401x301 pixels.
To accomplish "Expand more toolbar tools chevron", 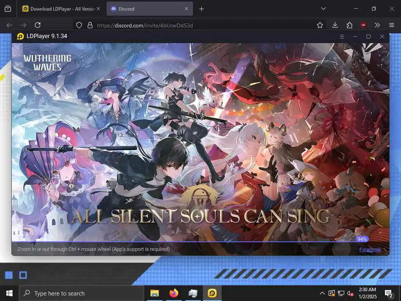I will pyautogui.click(x=377, y=25).
